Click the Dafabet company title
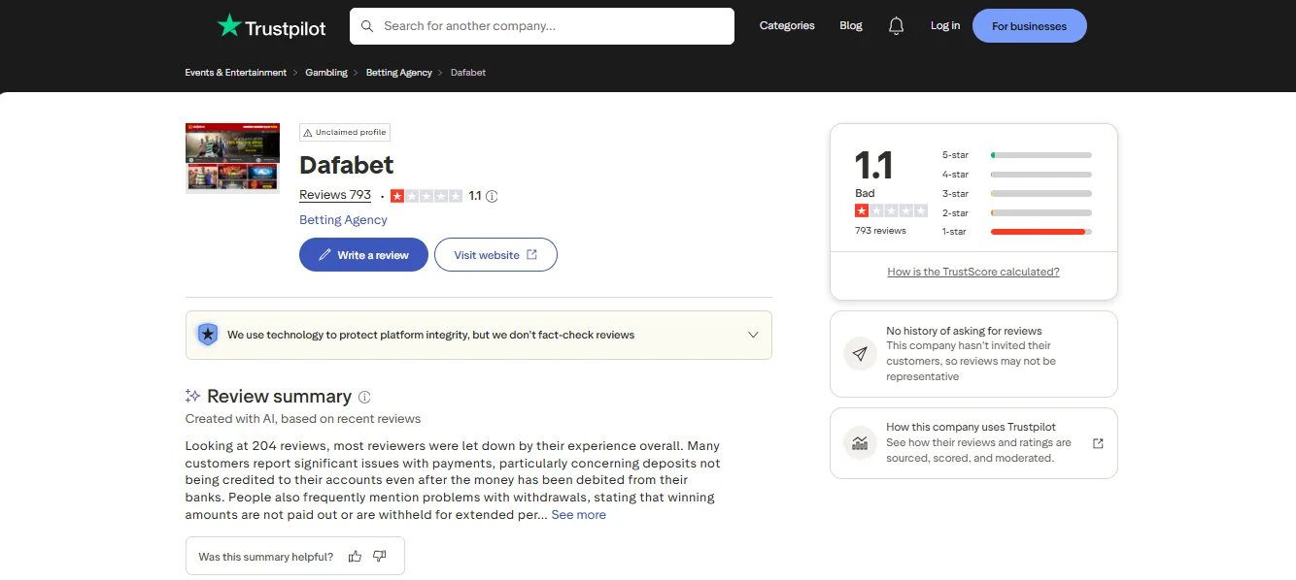 coord(347,165)
